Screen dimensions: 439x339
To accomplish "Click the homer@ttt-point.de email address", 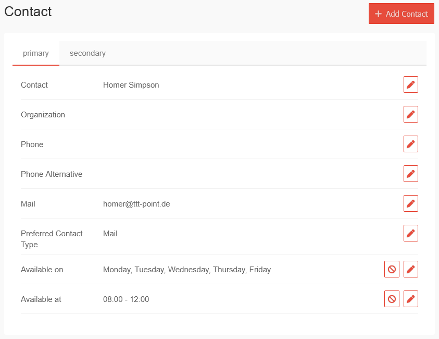I will [136, 204].
